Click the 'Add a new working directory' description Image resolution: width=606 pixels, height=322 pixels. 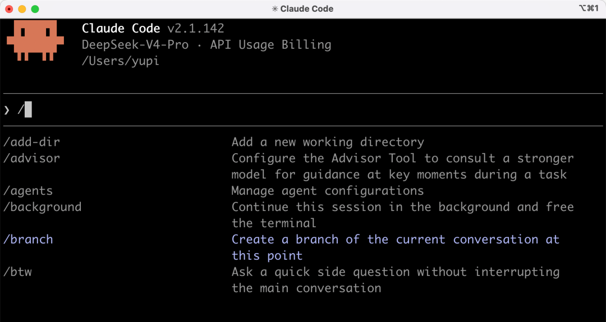pyautogui.click(x=328, y=142)
